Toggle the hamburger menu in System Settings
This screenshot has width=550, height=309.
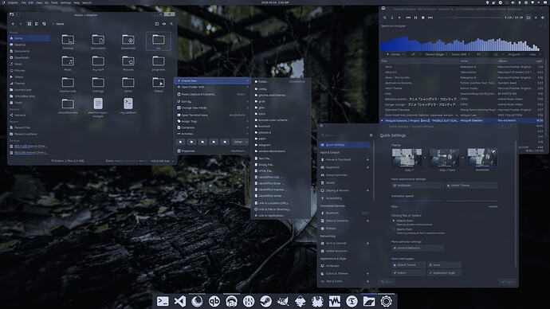(x=371, y=135)
